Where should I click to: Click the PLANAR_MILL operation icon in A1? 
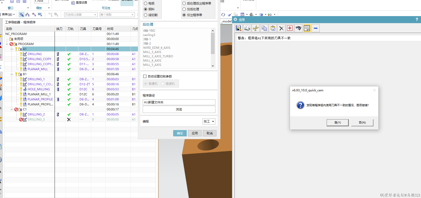[25, 69]
